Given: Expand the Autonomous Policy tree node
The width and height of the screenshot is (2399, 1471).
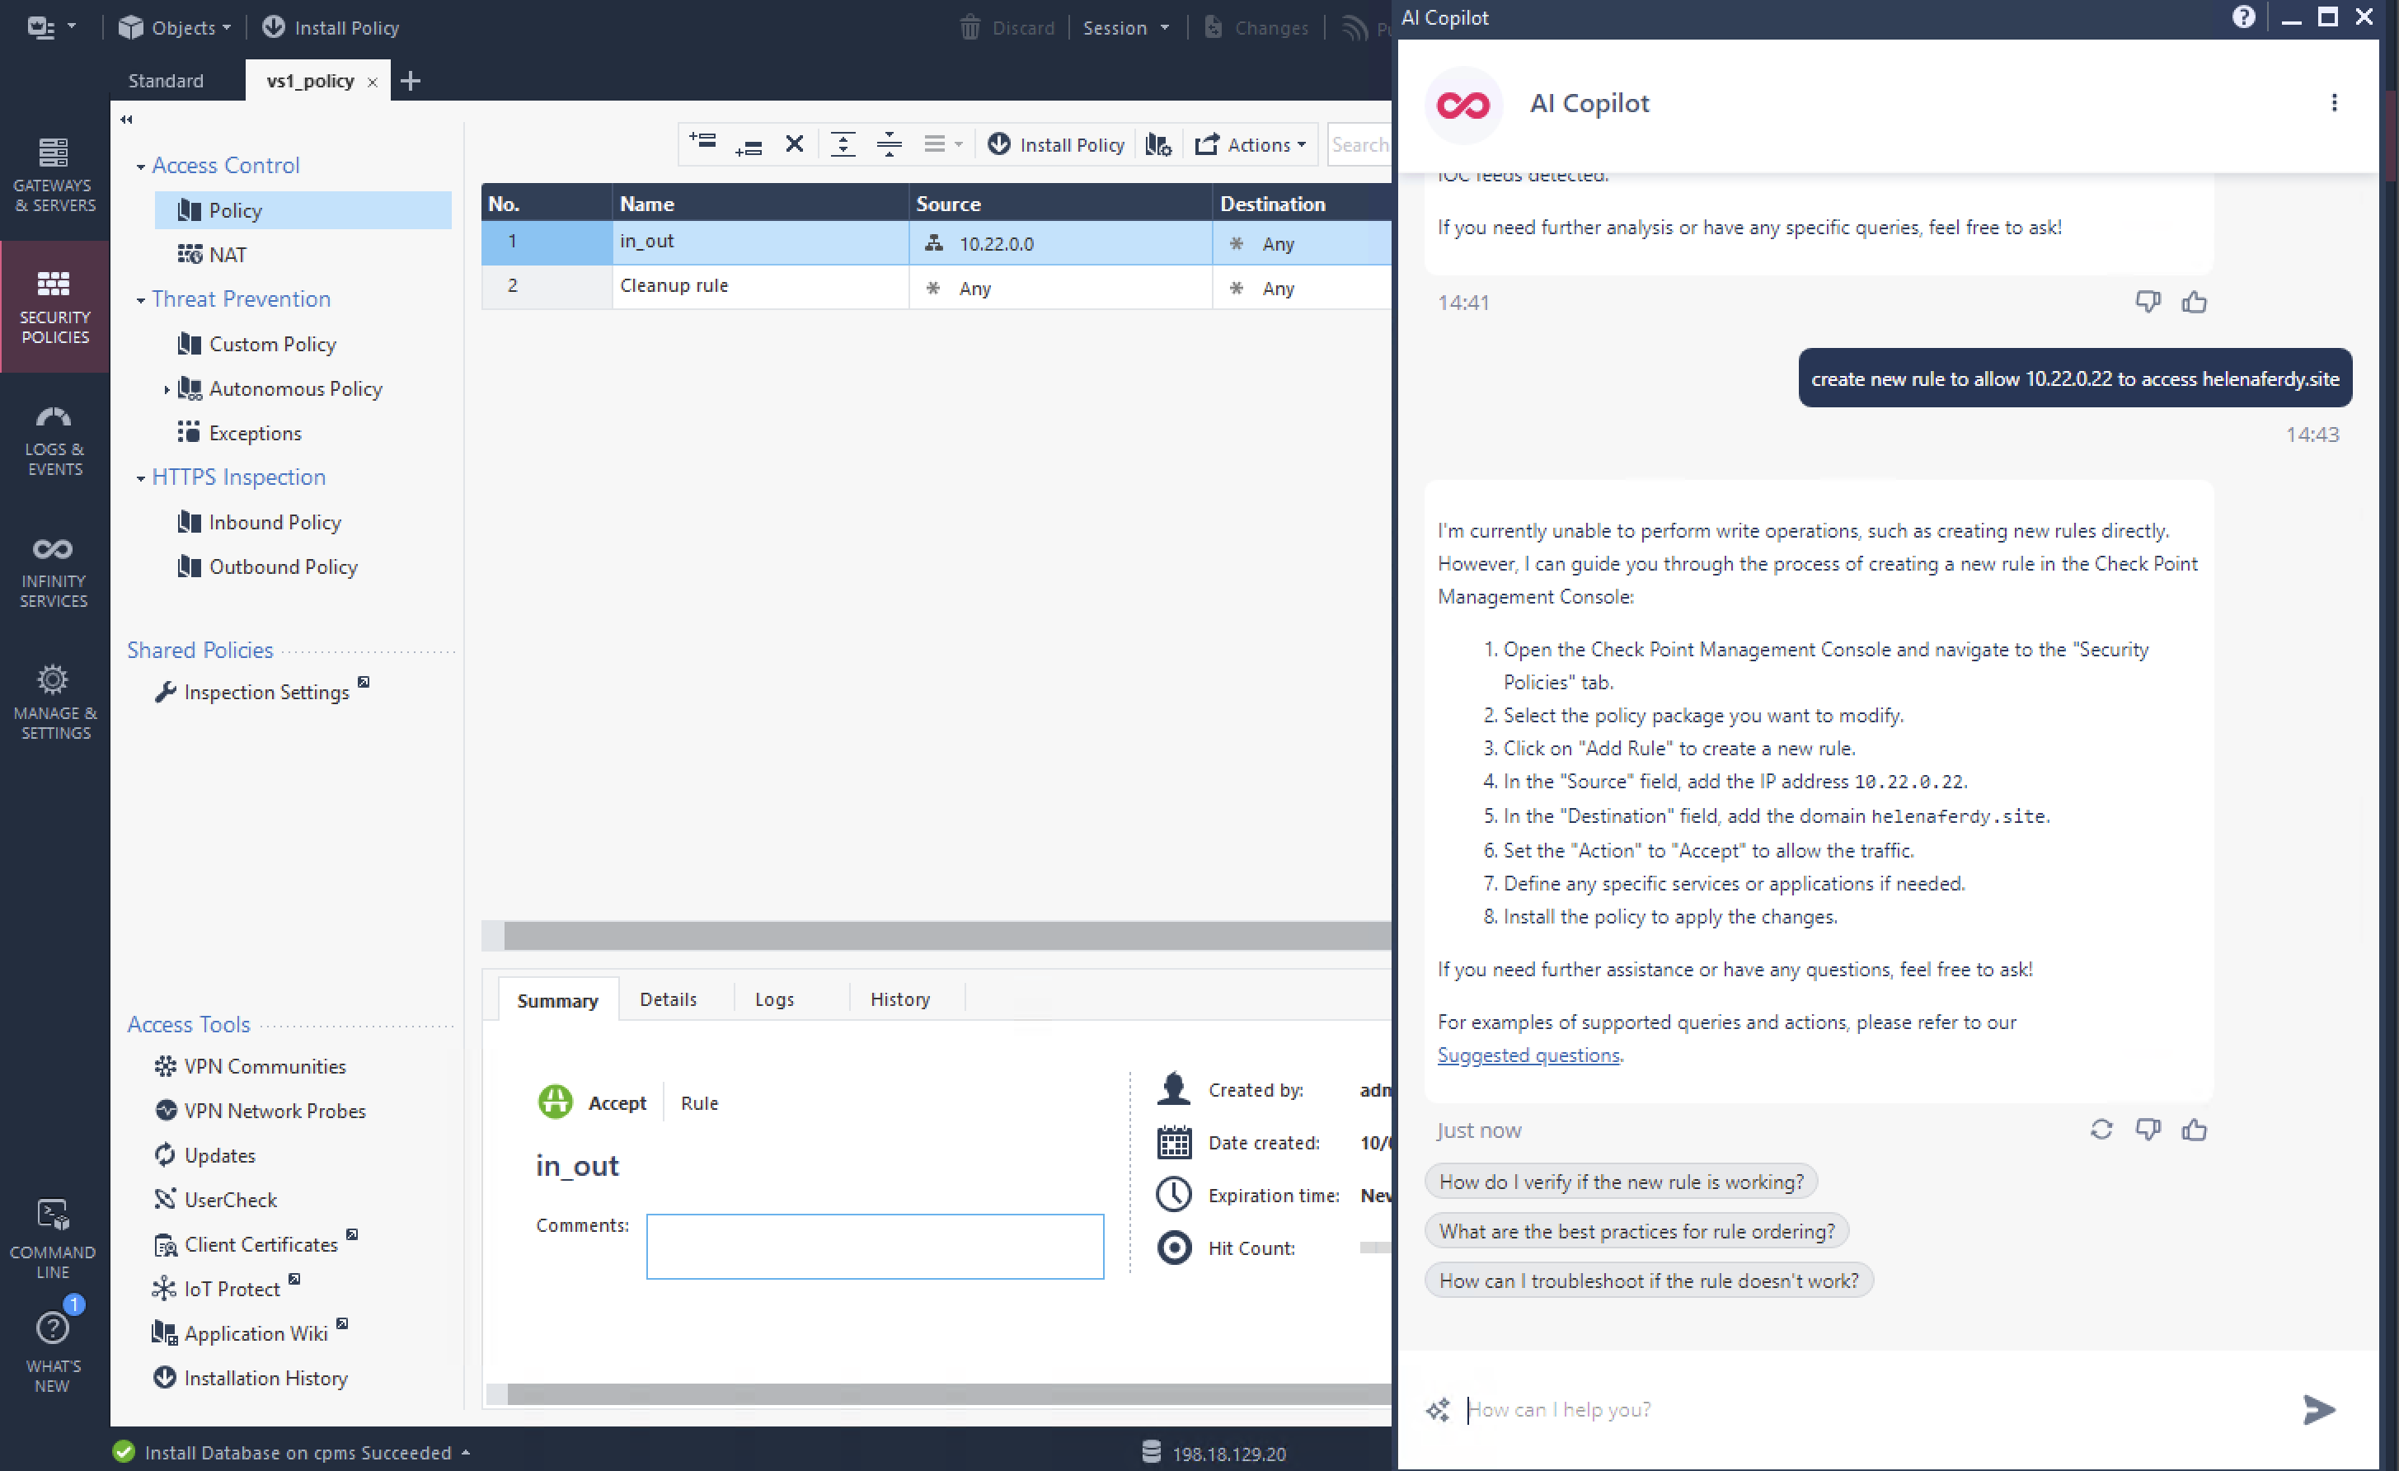Looking at the screenshot, I should pyautogui.click(x=167, y=389).
